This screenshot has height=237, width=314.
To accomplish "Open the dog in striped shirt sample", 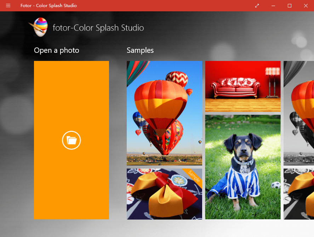I will click(243, 167).
